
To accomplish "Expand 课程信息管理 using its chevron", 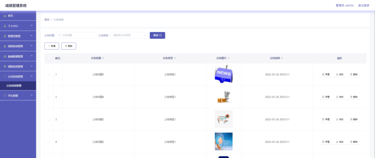I will point(32,66).
